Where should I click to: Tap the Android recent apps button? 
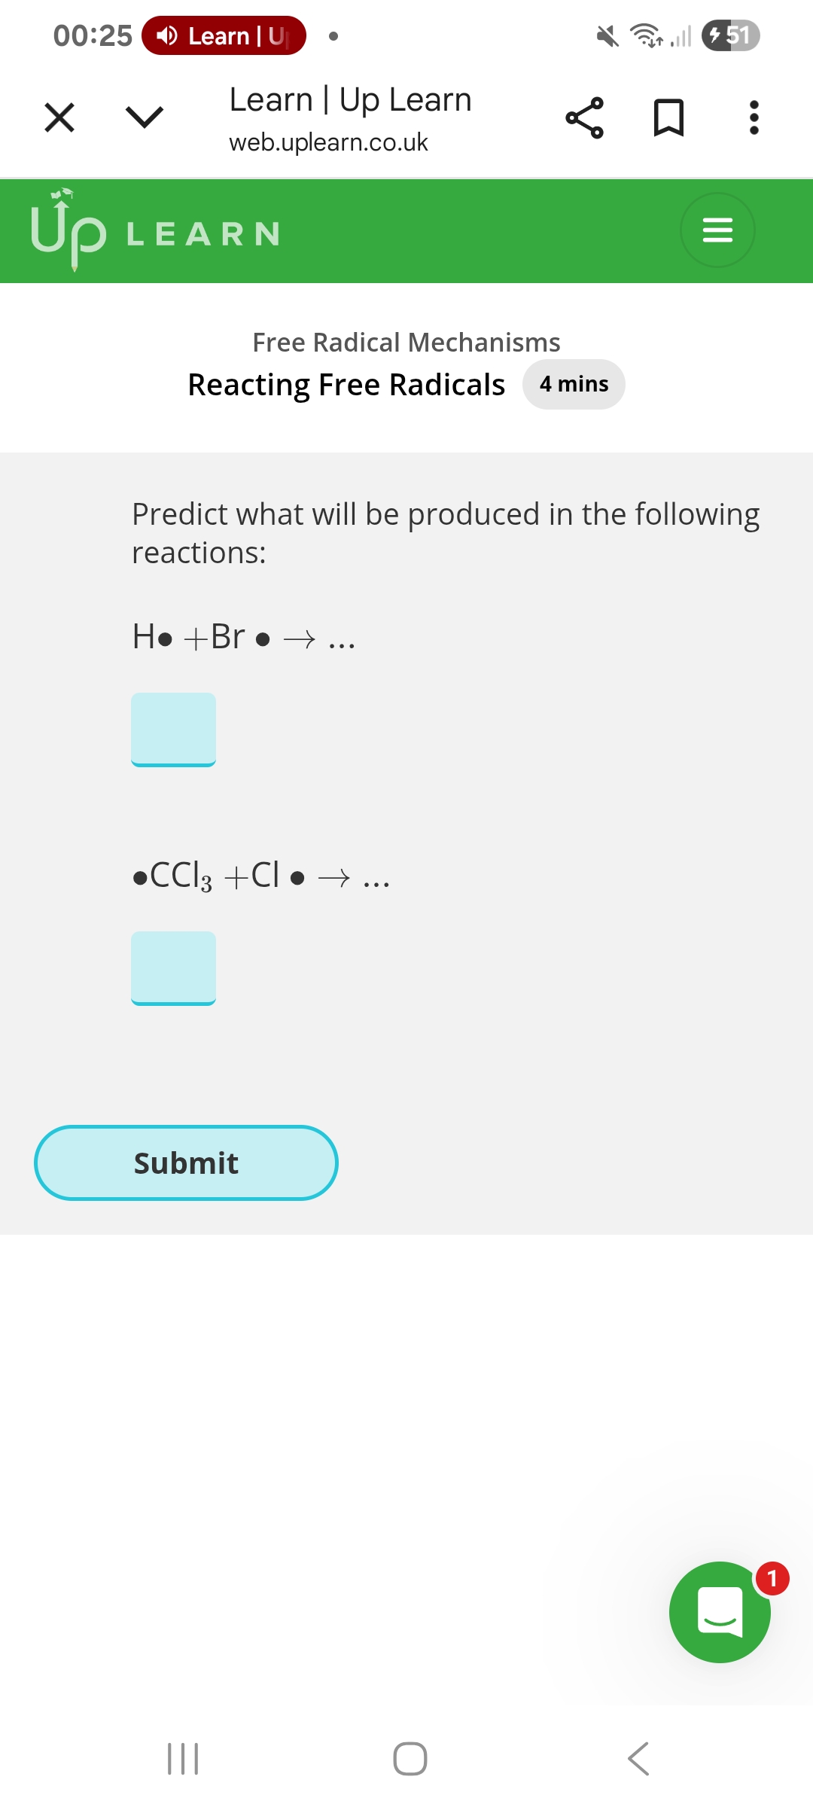[x=183, y=1759]
